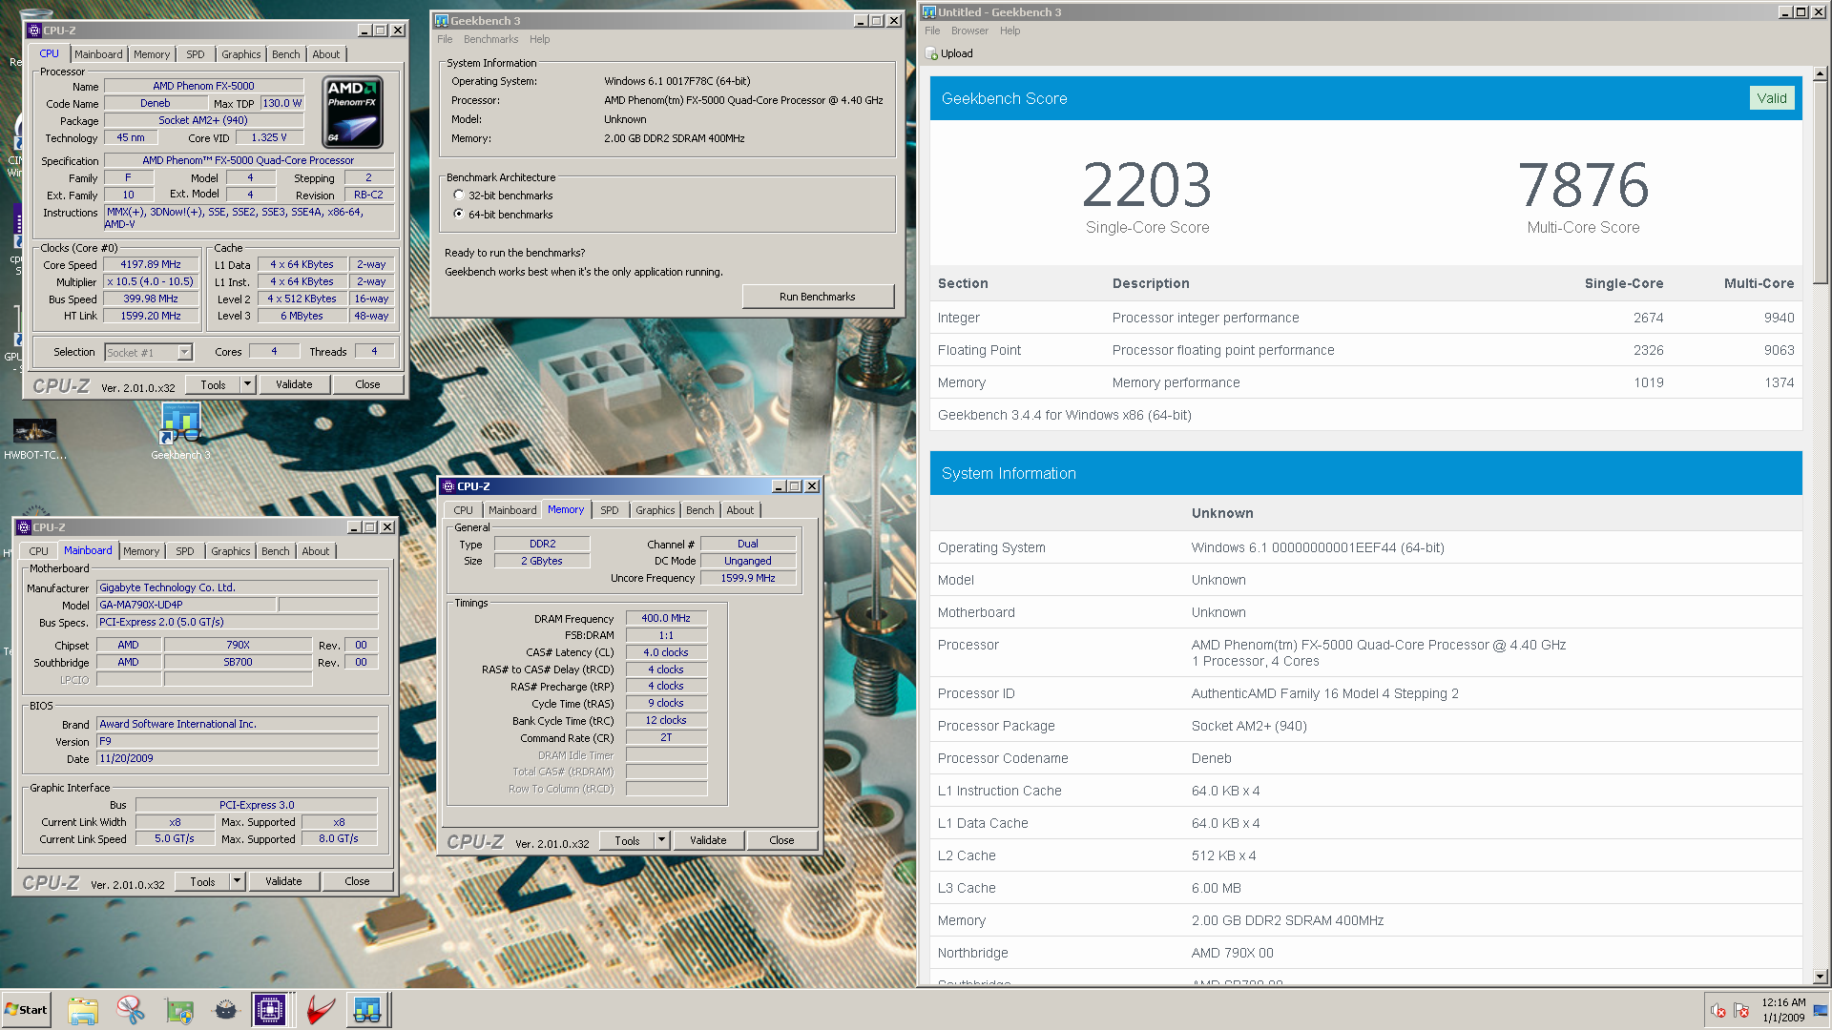Open Graphics tab in CPU-Z Memory window
Screen dimensions: 1832x1030
655,511
